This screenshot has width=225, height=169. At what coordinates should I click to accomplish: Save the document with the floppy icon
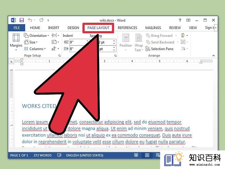click(x=22, y=20)
